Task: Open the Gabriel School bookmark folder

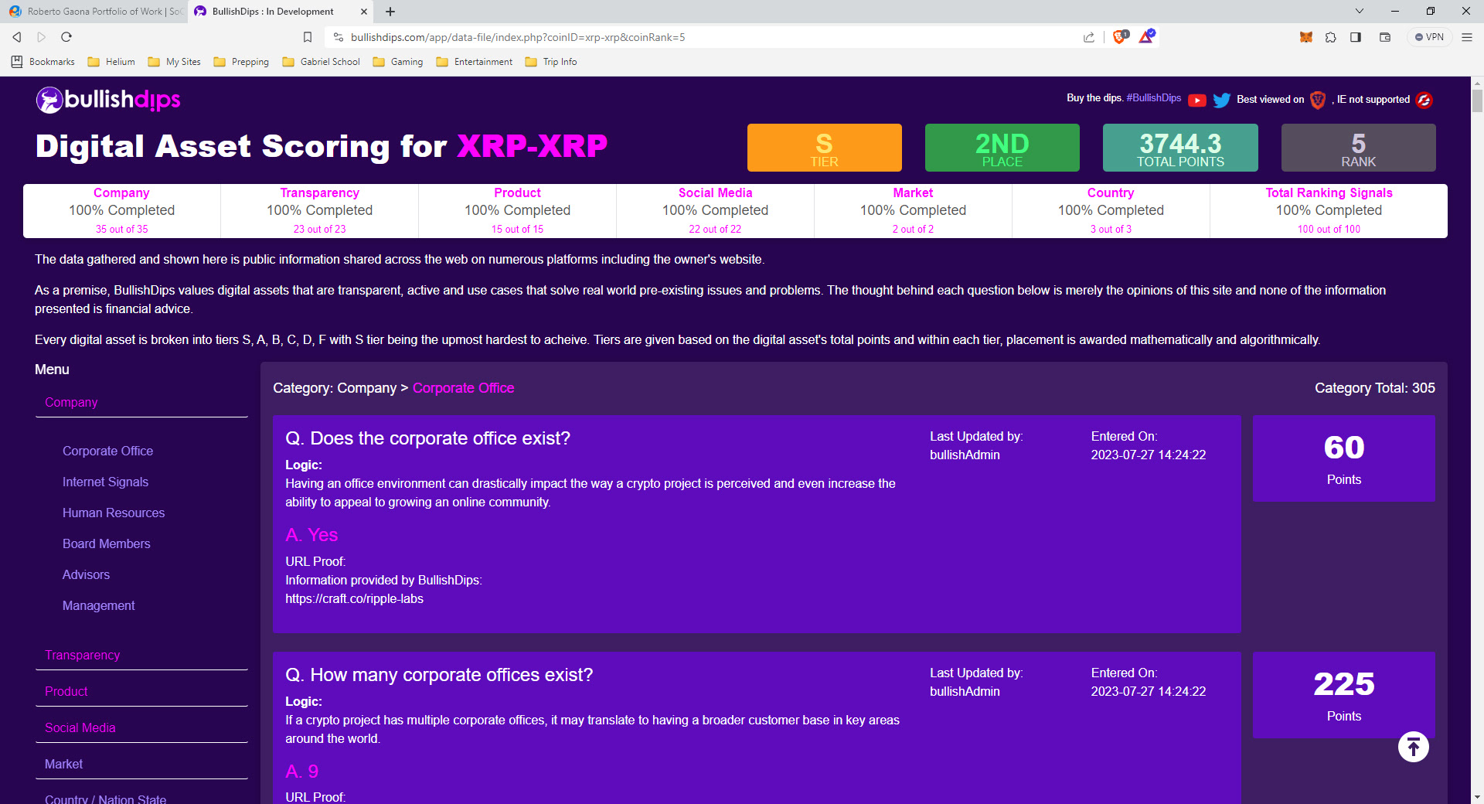Action: [322, 62]
